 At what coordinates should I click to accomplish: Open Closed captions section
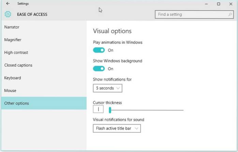click(x=18, y=65)
